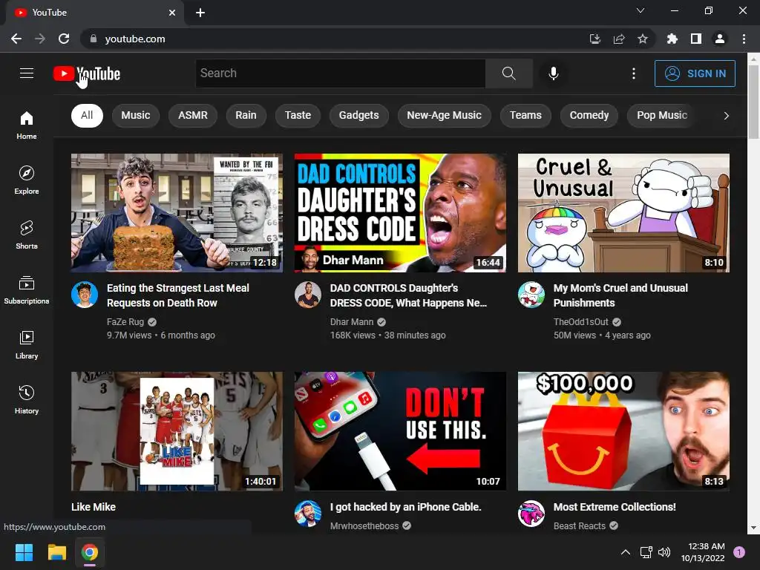Select the New-Age Music chip
Screen dimensions: 760x570
point(444,115)
